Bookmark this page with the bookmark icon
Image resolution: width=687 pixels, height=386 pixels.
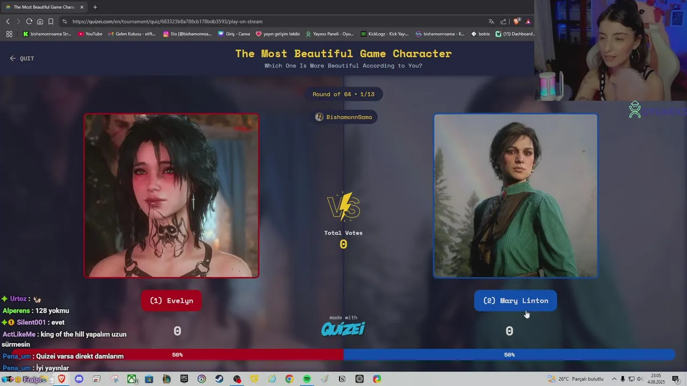coord(50,21)
